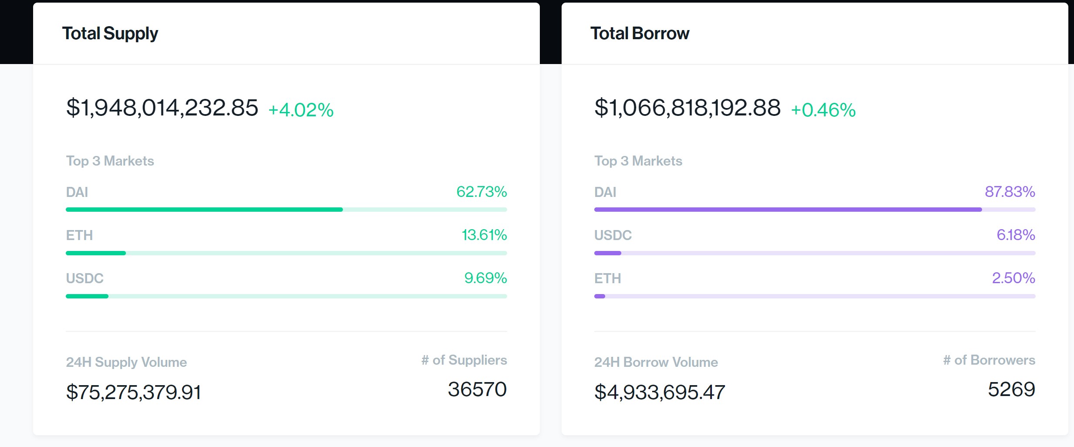Click the +0.46% borrow change indicator
This screenshot has height=447, width=1074.
point(823,110)
